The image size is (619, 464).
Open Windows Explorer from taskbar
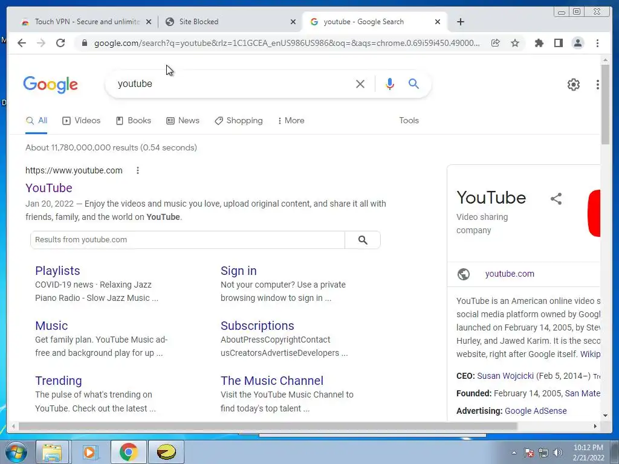(52, 452)
